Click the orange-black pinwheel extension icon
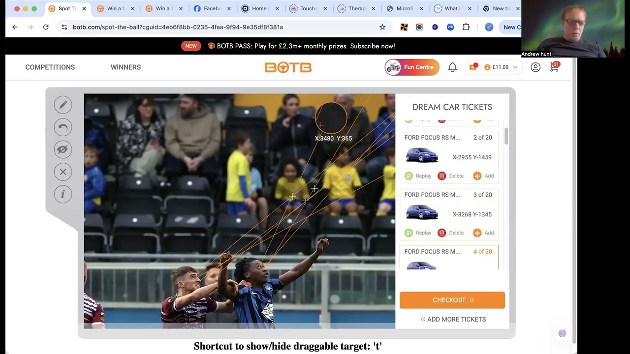The height and width of the screenshot is (354, 630). tap(404, 27)
